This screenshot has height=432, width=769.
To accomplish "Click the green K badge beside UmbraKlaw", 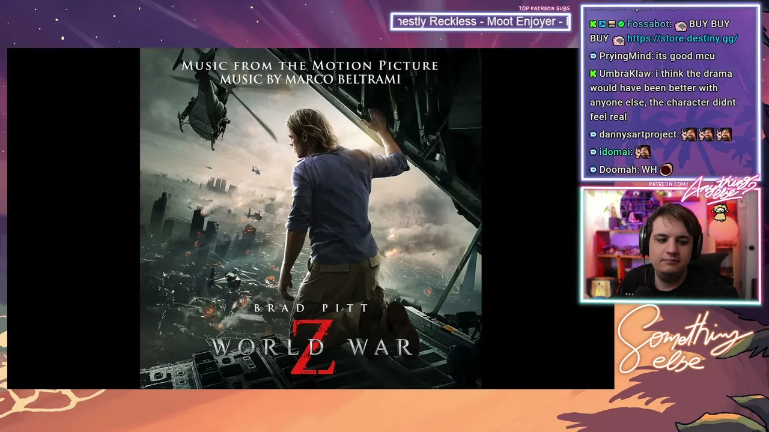I will click(594, 74).
